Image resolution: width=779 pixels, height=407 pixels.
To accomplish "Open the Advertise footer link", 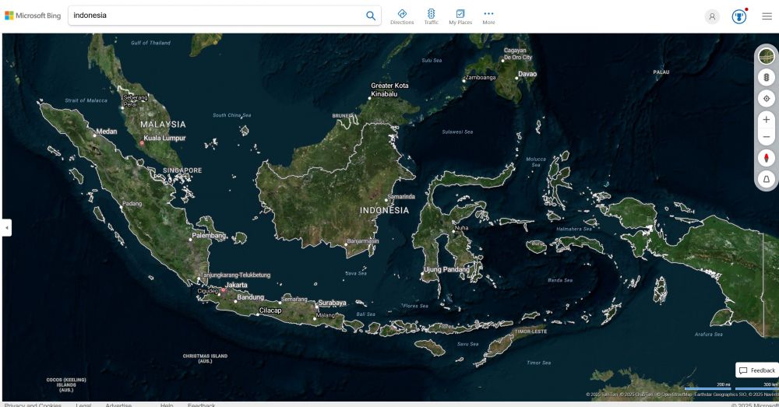I will tap(118, 405).
